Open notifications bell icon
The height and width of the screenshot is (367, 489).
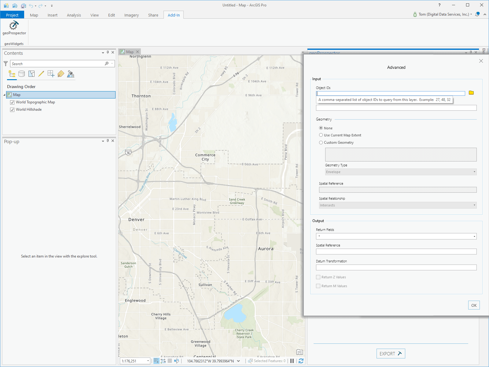477,14
